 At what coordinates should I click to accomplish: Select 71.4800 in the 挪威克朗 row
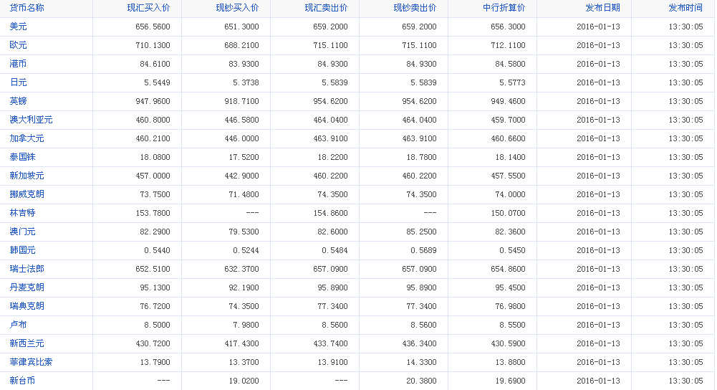pos(244,194)
